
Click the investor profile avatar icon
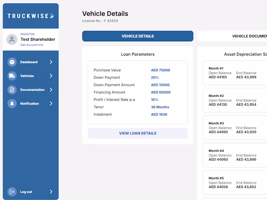pos(12,40)
